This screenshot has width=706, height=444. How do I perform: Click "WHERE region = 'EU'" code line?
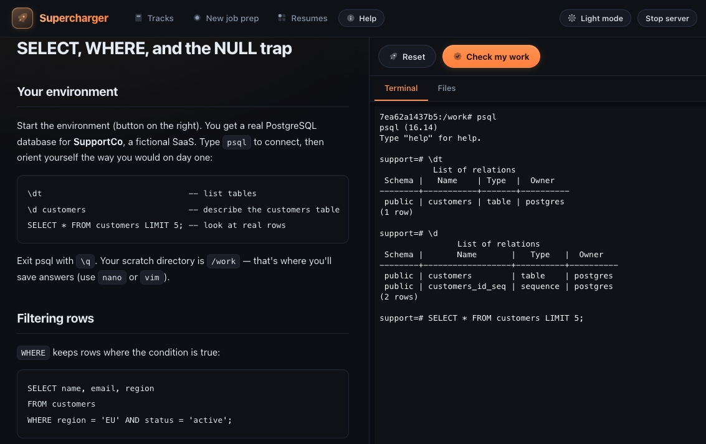130,420
